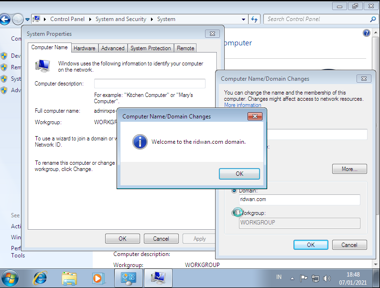
Task: Switch to Control Panel window on taskbar
Action: (x=129, y=278)
